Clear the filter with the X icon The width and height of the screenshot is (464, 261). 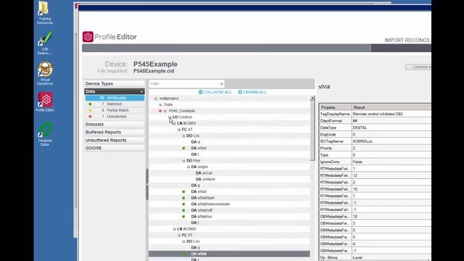(221, 84)
